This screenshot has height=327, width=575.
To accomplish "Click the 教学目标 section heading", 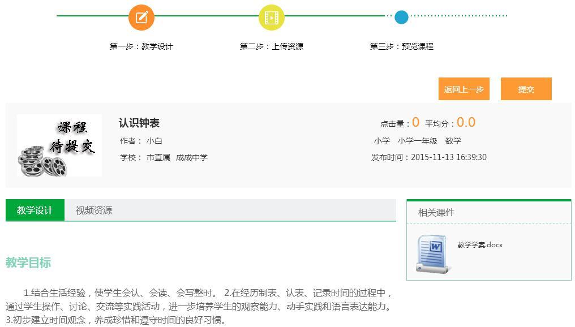I will 28,263.
